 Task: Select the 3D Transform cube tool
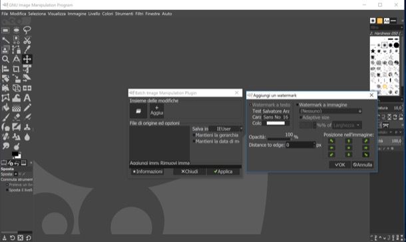click(17, 88)
